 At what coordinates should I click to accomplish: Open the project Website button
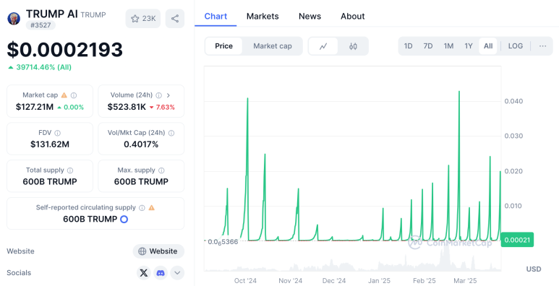[158, 251]
